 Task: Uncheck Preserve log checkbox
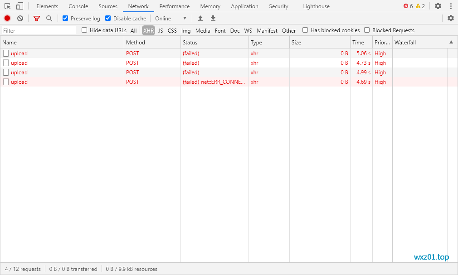tap(65, 18)
